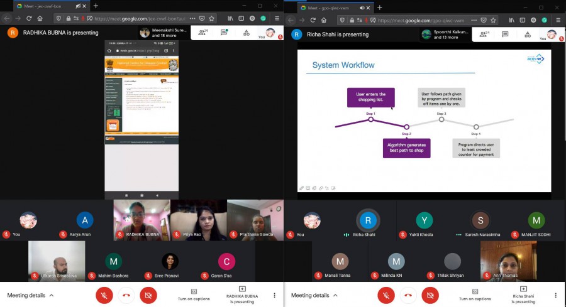Turn on camera in the left meeting
Screen dimensions: 566x307
pos(148,294)
